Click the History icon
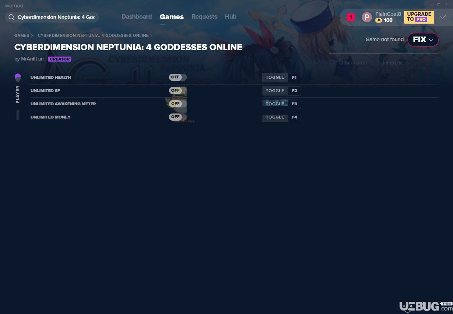Viewport: 453px width, 314px height. pyautogui.click(x=377, y=63)
